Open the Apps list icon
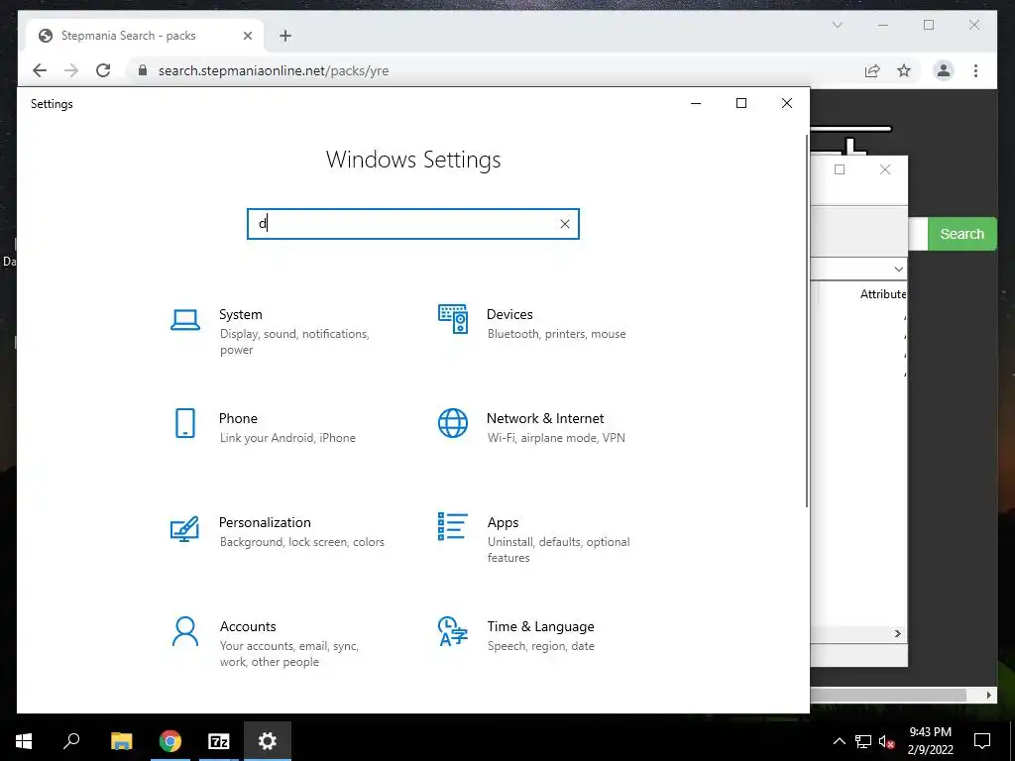 click(x=452, y=526)
